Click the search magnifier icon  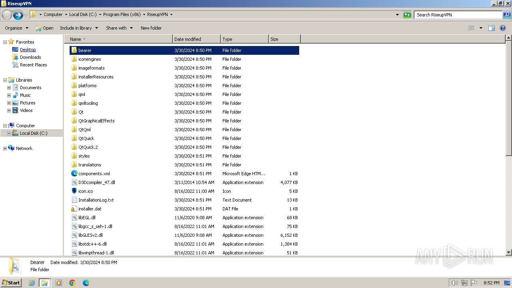pyautogui.click(x=507, y=15)
